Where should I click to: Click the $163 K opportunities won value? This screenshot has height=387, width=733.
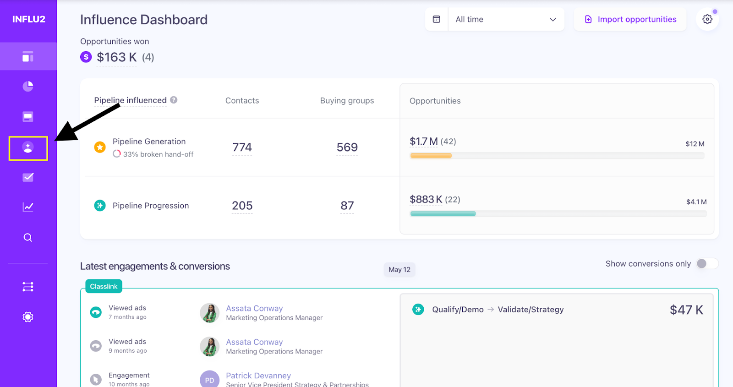click(117, 57)
